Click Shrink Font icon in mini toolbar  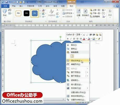click(87, 35)
